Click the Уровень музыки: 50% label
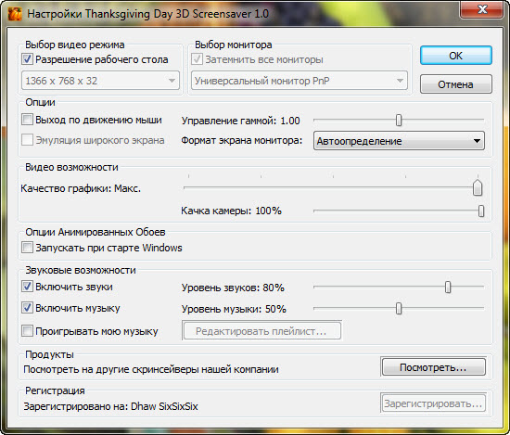The width and height of the screenshot is (510, 435). pos(234,309)
